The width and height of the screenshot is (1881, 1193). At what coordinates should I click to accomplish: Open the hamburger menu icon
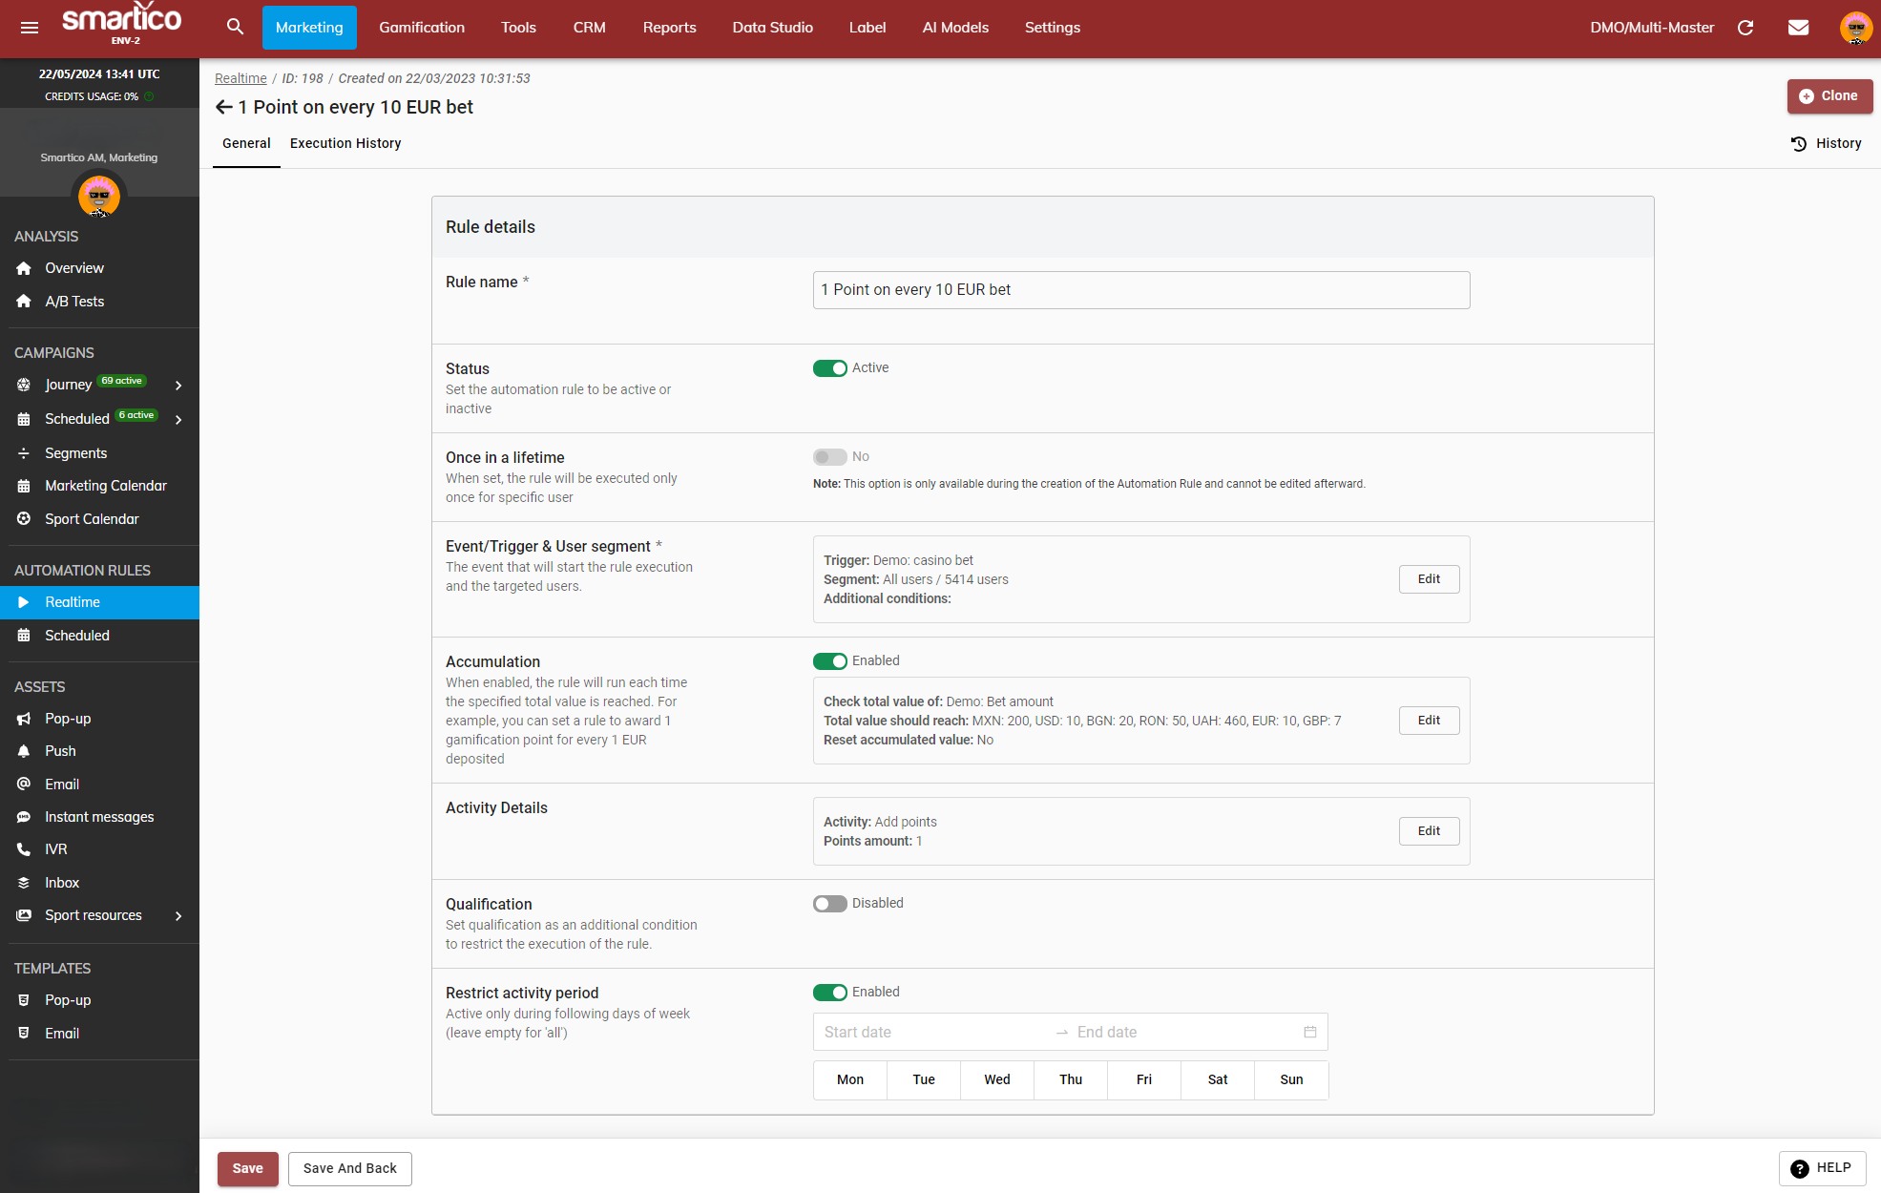pyautogui.click(x=30, y=28)
